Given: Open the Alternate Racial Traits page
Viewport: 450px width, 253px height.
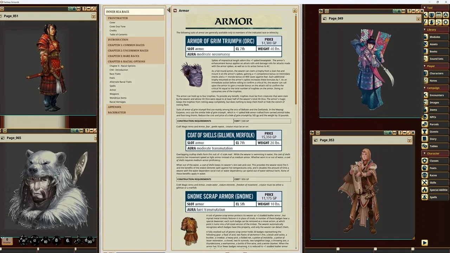Looking at the screenshot, I should [x=121, y=82].
